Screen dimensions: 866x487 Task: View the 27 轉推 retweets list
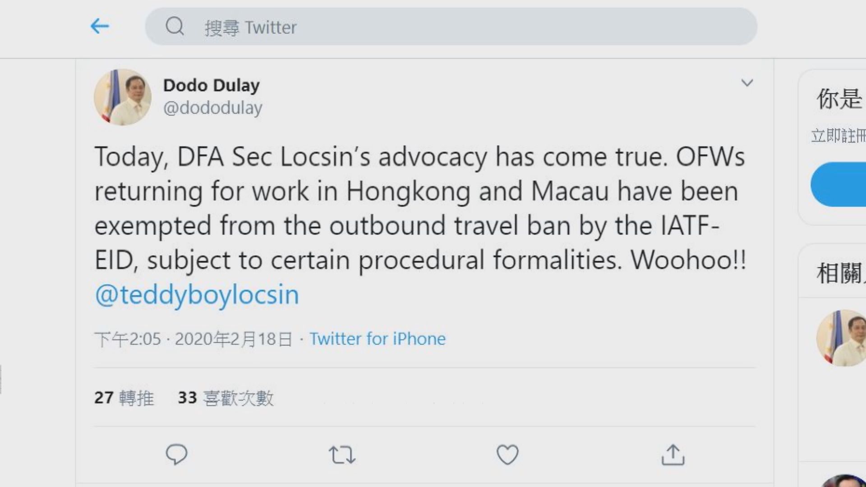[123, 398]
